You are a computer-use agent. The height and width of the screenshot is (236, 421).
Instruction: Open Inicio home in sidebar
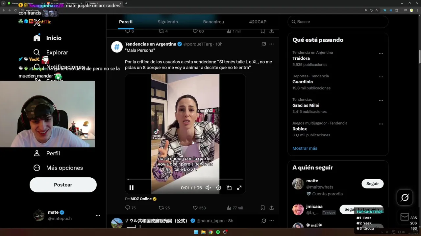point(47,38)
